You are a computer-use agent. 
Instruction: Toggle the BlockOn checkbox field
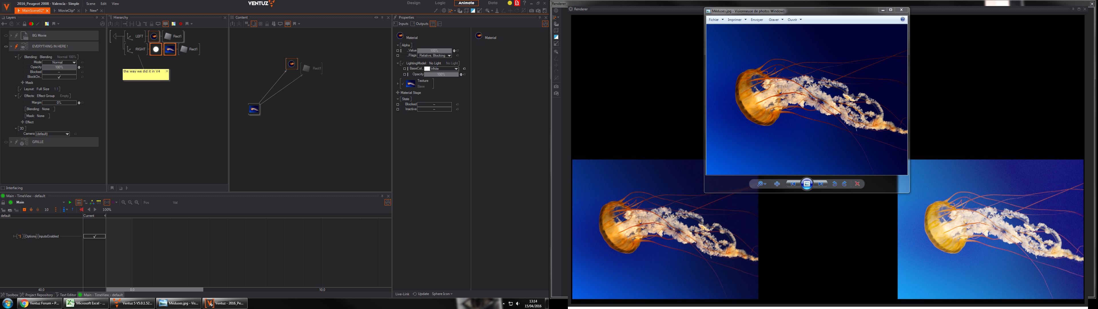[59, 77]
